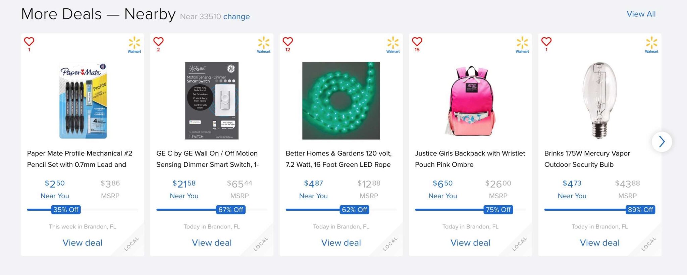The image size is (687, 275).
Task: Select the Walmart icon on the backpack deal
Action: point(522,45)
